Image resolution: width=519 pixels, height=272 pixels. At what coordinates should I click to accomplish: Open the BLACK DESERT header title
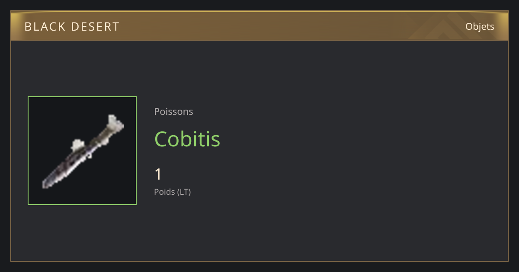point(72,27)
